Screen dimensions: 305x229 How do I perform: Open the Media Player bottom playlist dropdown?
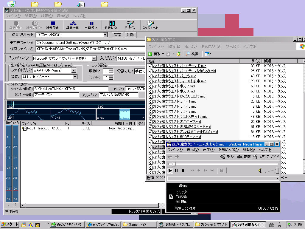(277, 178)
